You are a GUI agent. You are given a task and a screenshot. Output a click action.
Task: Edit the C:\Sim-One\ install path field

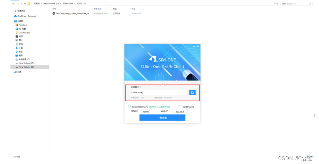point(159,92)
